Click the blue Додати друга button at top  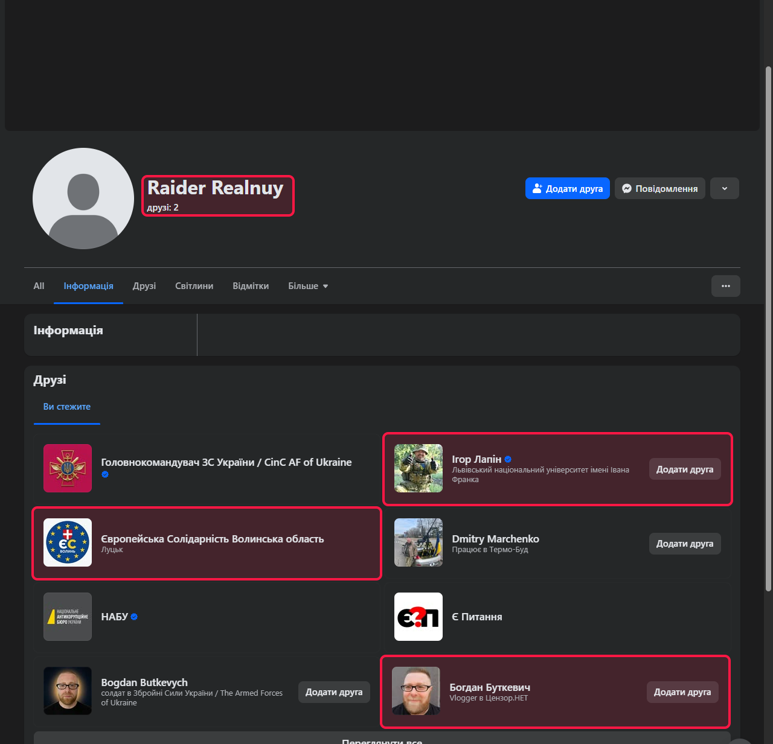click(568, 188)
